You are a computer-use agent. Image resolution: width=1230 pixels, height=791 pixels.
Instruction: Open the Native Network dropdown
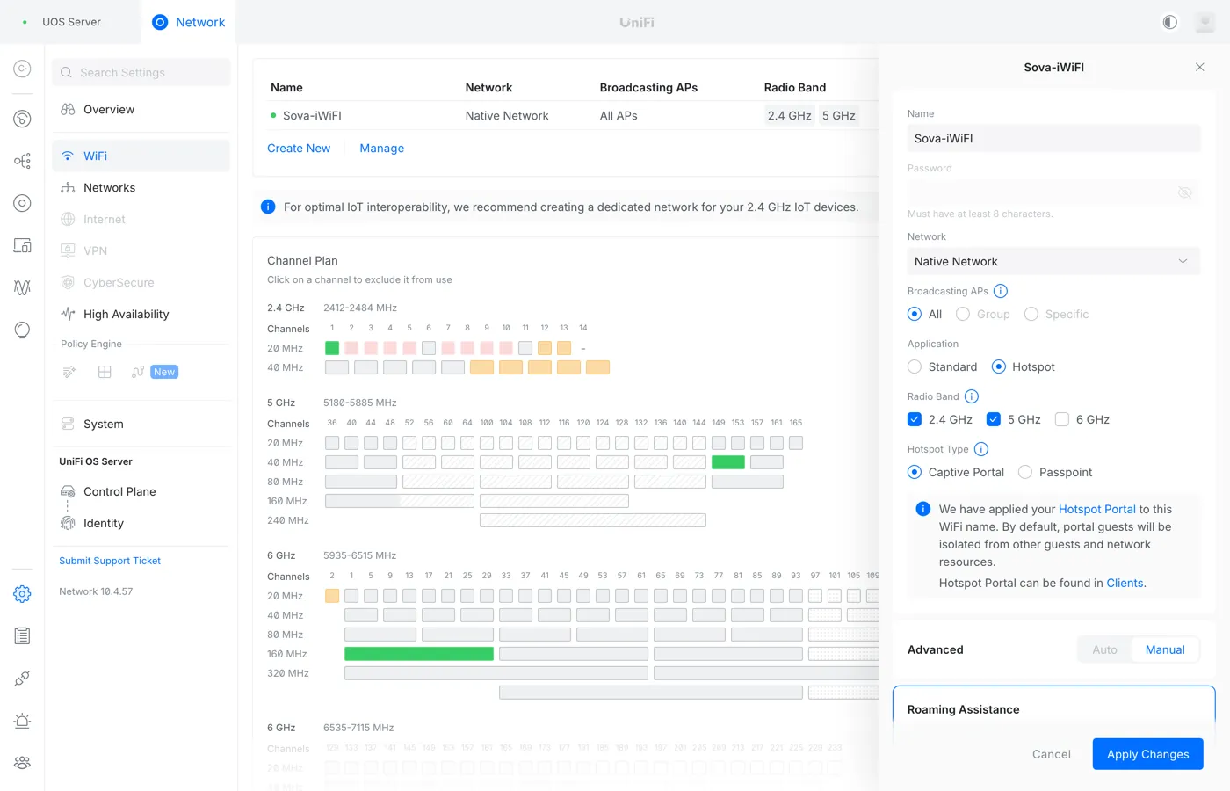tap(1053, 261)
